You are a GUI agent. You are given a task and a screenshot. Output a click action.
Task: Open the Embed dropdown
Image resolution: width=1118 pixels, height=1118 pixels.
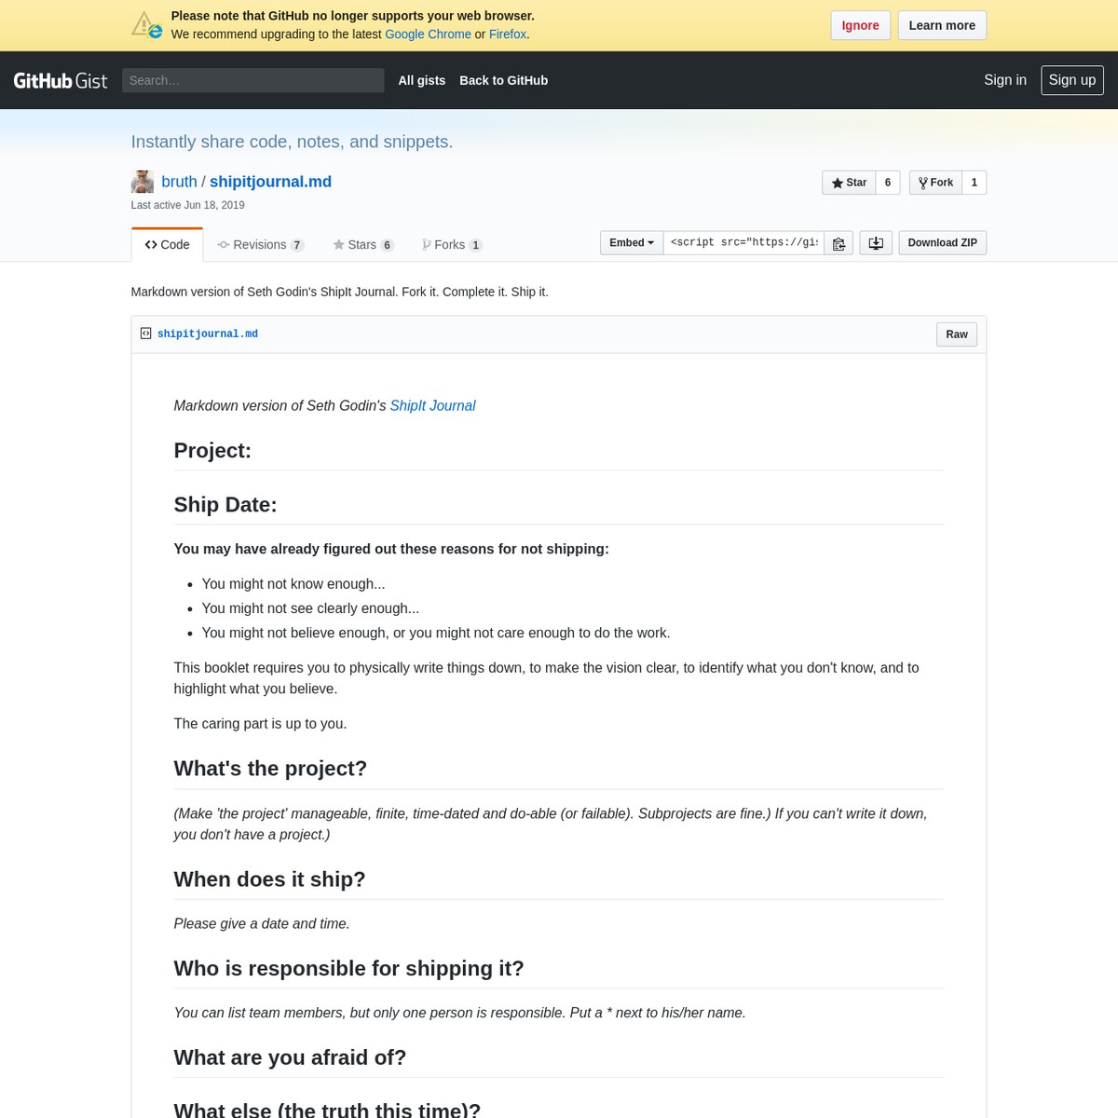631,242
